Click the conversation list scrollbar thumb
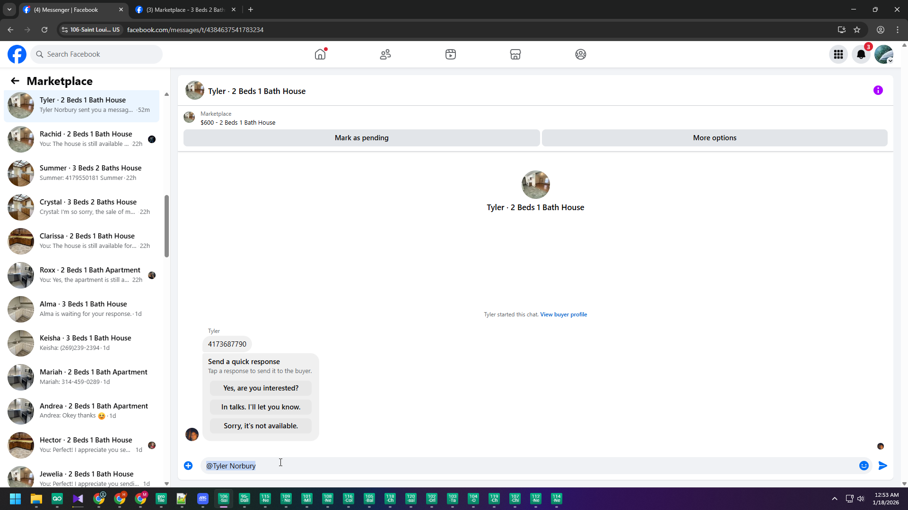Viewport: 908px width, 510px height. [x=166, y=226]
